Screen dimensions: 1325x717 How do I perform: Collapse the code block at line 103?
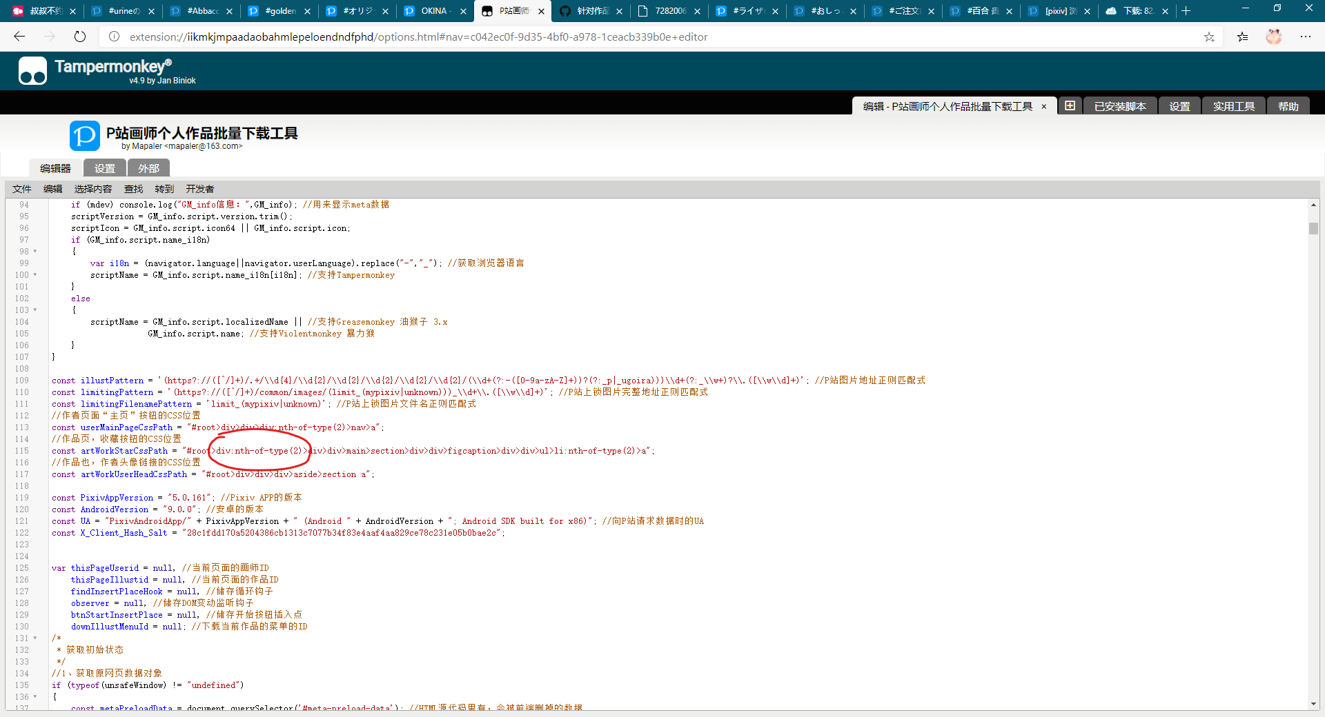click(35, 310)
